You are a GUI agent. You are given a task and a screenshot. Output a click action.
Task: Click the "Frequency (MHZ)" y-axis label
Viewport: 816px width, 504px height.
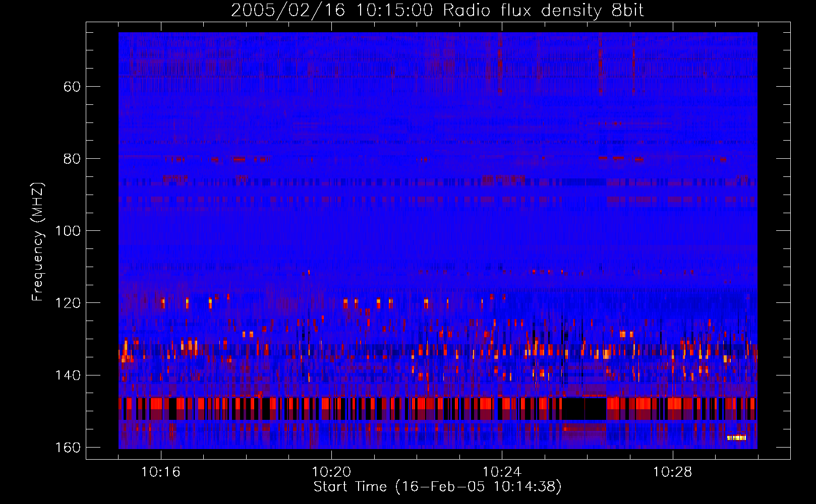[x=38, y=241]
